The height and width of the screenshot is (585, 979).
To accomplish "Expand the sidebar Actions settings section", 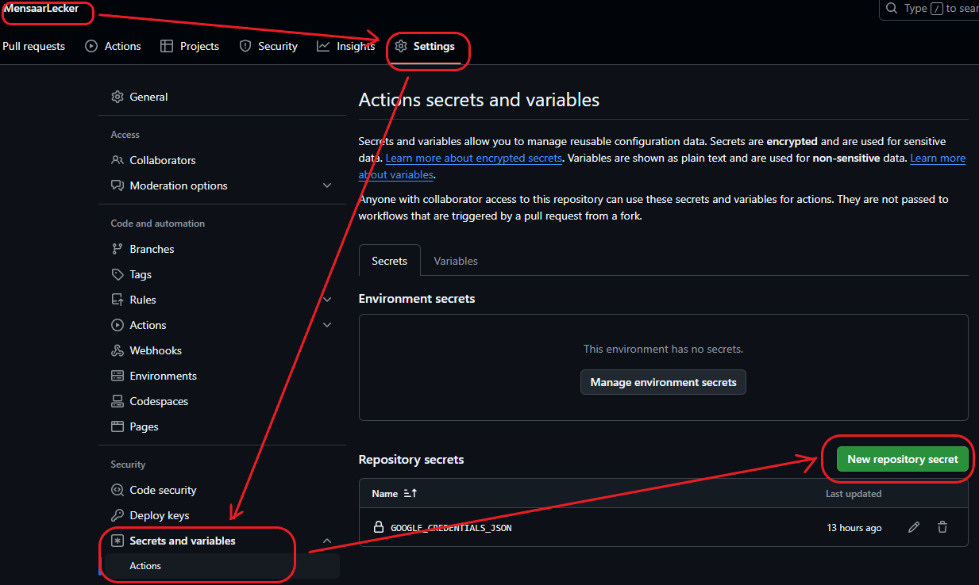I will point(327,325).
